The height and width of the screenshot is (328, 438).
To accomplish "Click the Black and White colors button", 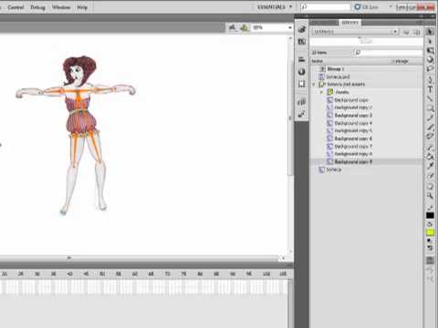I will tap(429, 241).
